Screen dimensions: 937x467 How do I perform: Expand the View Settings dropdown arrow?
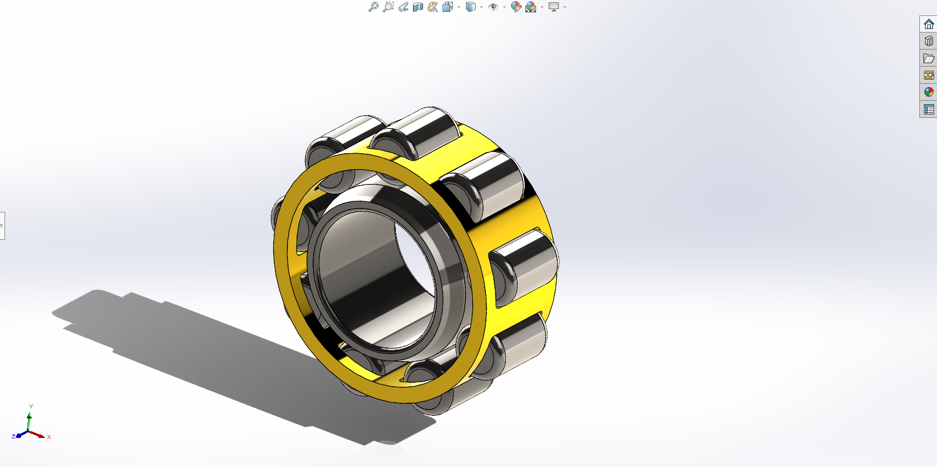click(565, 7)
